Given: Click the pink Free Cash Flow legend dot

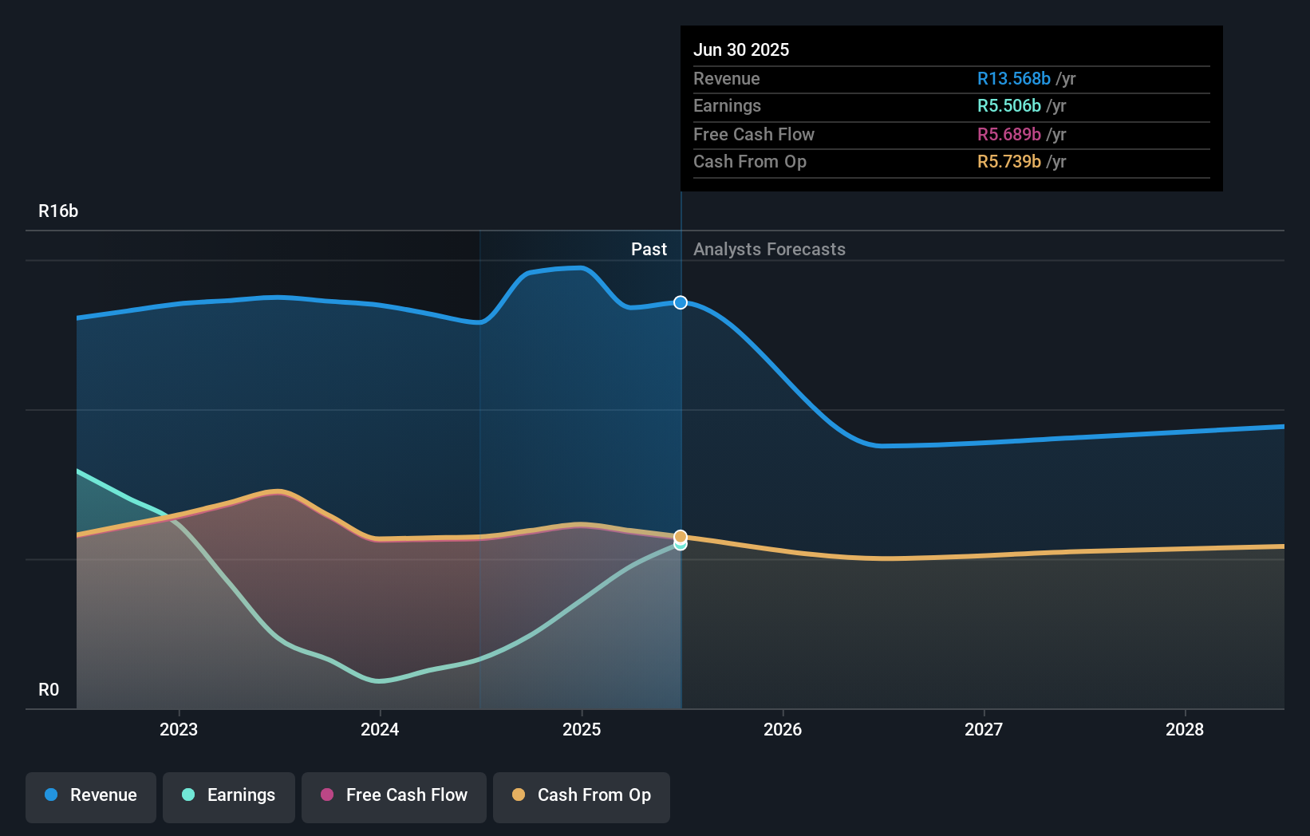Looking at the screenshot, I should (x=327, y=795).
